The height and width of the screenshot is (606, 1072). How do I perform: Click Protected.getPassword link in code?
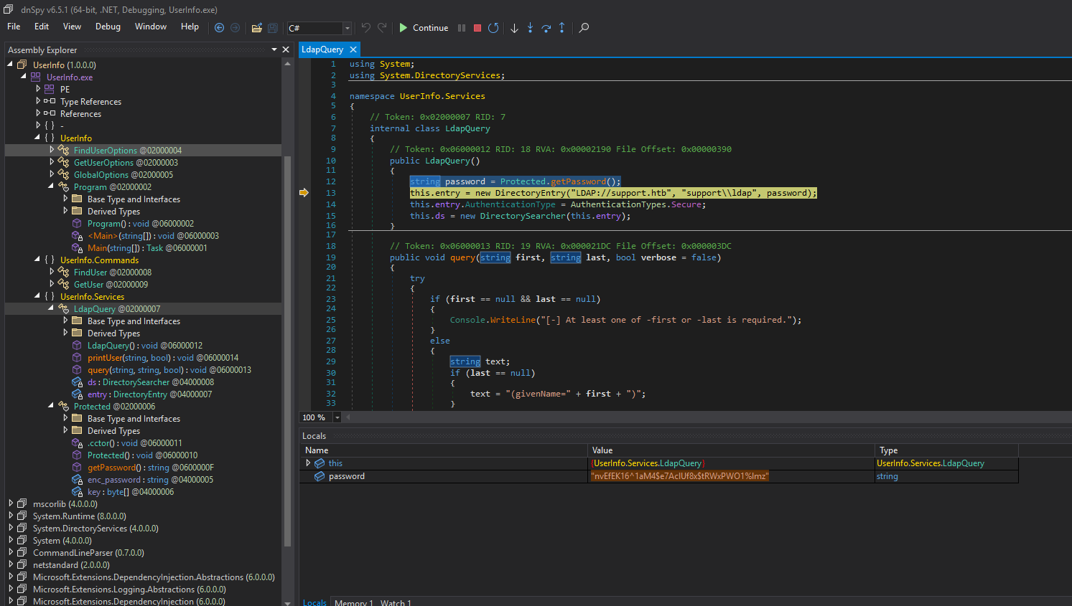[553, 181]
